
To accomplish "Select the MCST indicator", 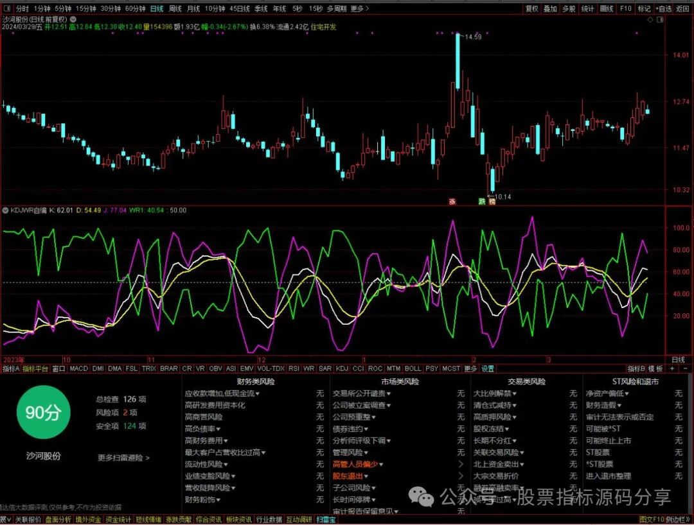I will click(451, 368).
